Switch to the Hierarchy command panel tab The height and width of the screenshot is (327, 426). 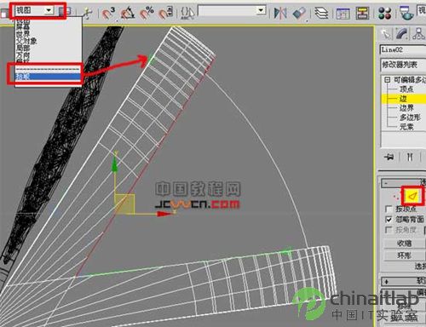click(418, 34)
